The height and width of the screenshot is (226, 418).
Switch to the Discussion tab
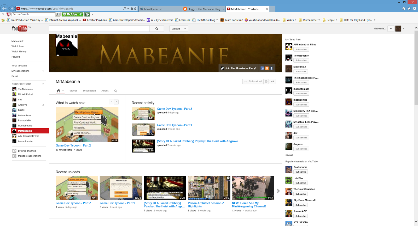coord(89,91)
